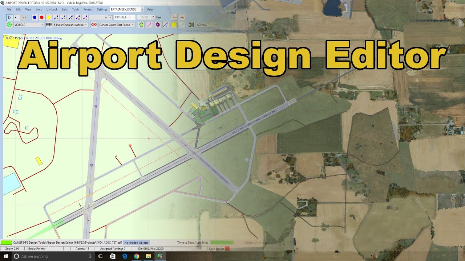Image resolution: width=465 pixels, height=261 pixels.
Task: Open the Generic 3-part Blast Fence dropdown
Action: pyautogui.click(x=117, y=25)
